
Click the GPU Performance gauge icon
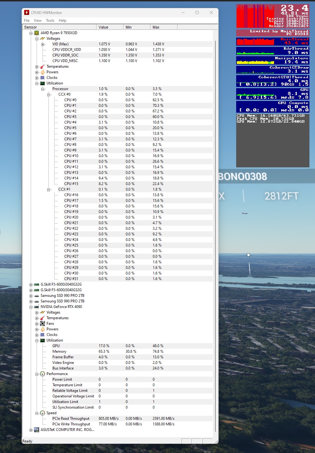[x=43, y=374]
